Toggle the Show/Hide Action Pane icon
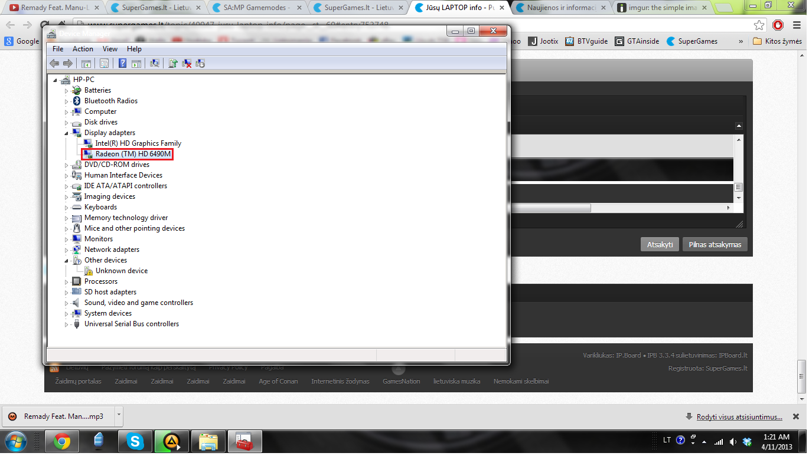Screen dimensions: 809x456 [x=136, y=63]
